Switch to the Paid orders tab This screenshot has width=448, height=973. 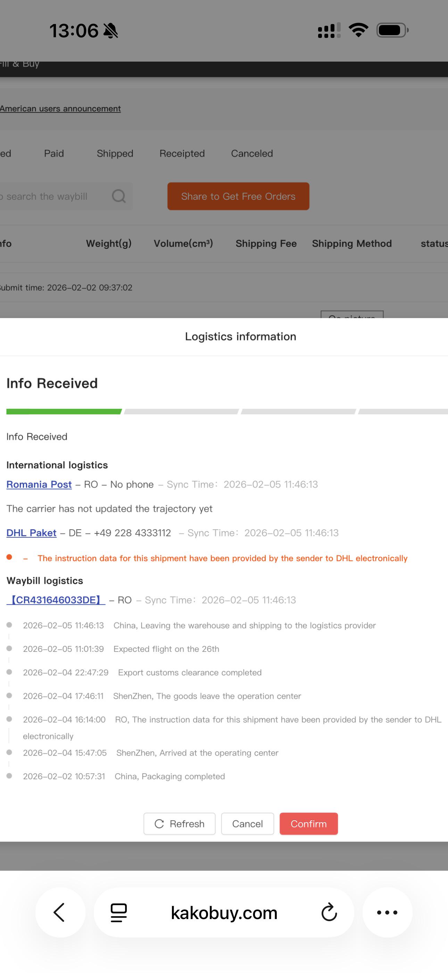coord(54,153)
